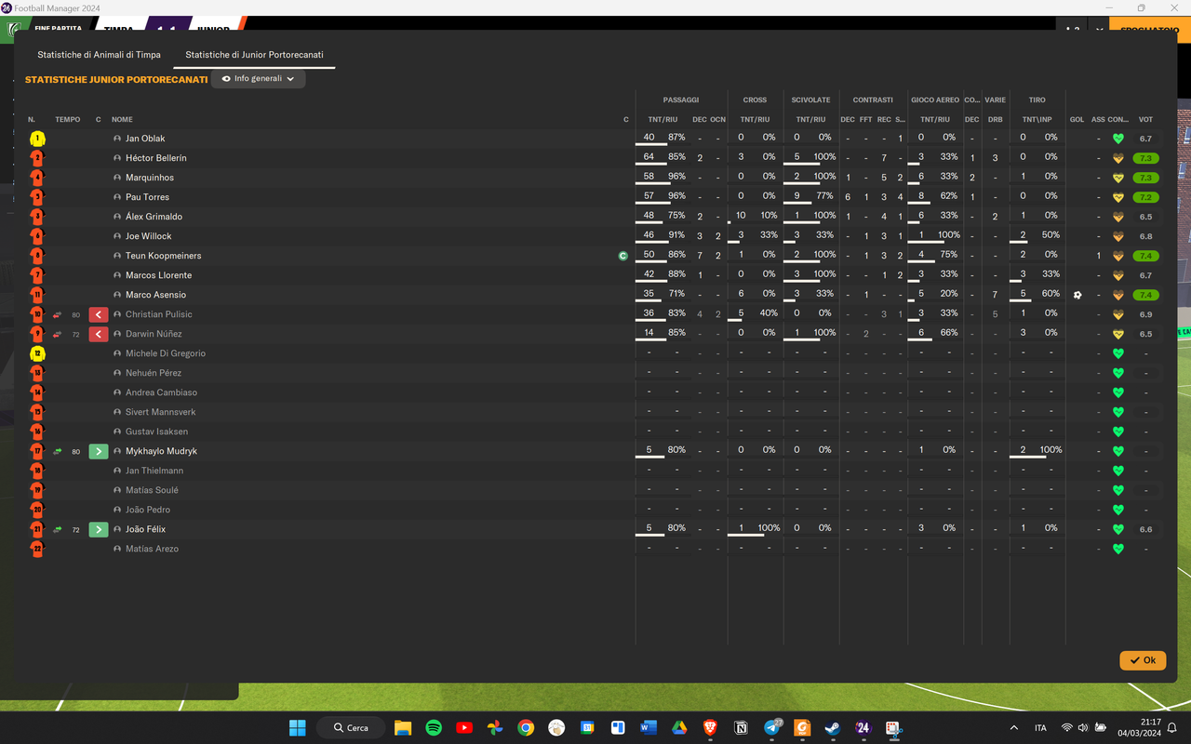This screenshot has width=1191, height=744.
Task: Click the red substituted-off arrow for Darwin Núñez
Action: (58, 334)
